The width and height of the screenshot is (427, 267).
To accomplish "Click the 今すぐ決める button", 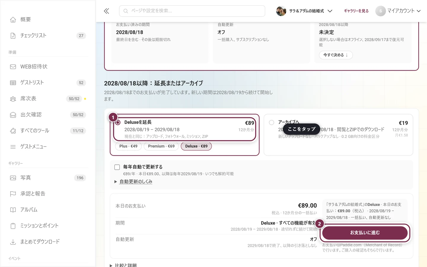I will click(336, 55).
